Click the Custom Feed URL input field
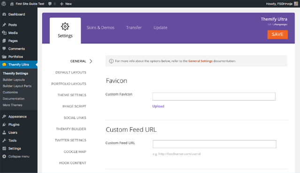300x173 pixels. (x=214, y=144)
